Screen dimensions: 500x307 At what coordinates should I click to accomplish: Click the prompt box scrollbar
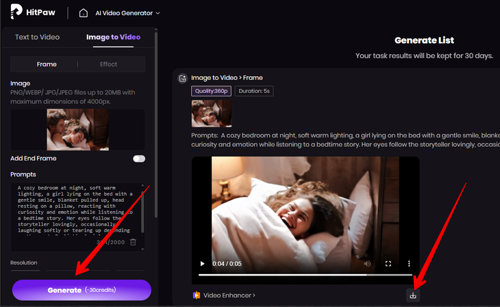pyautogui.click(x=142, y=212)
